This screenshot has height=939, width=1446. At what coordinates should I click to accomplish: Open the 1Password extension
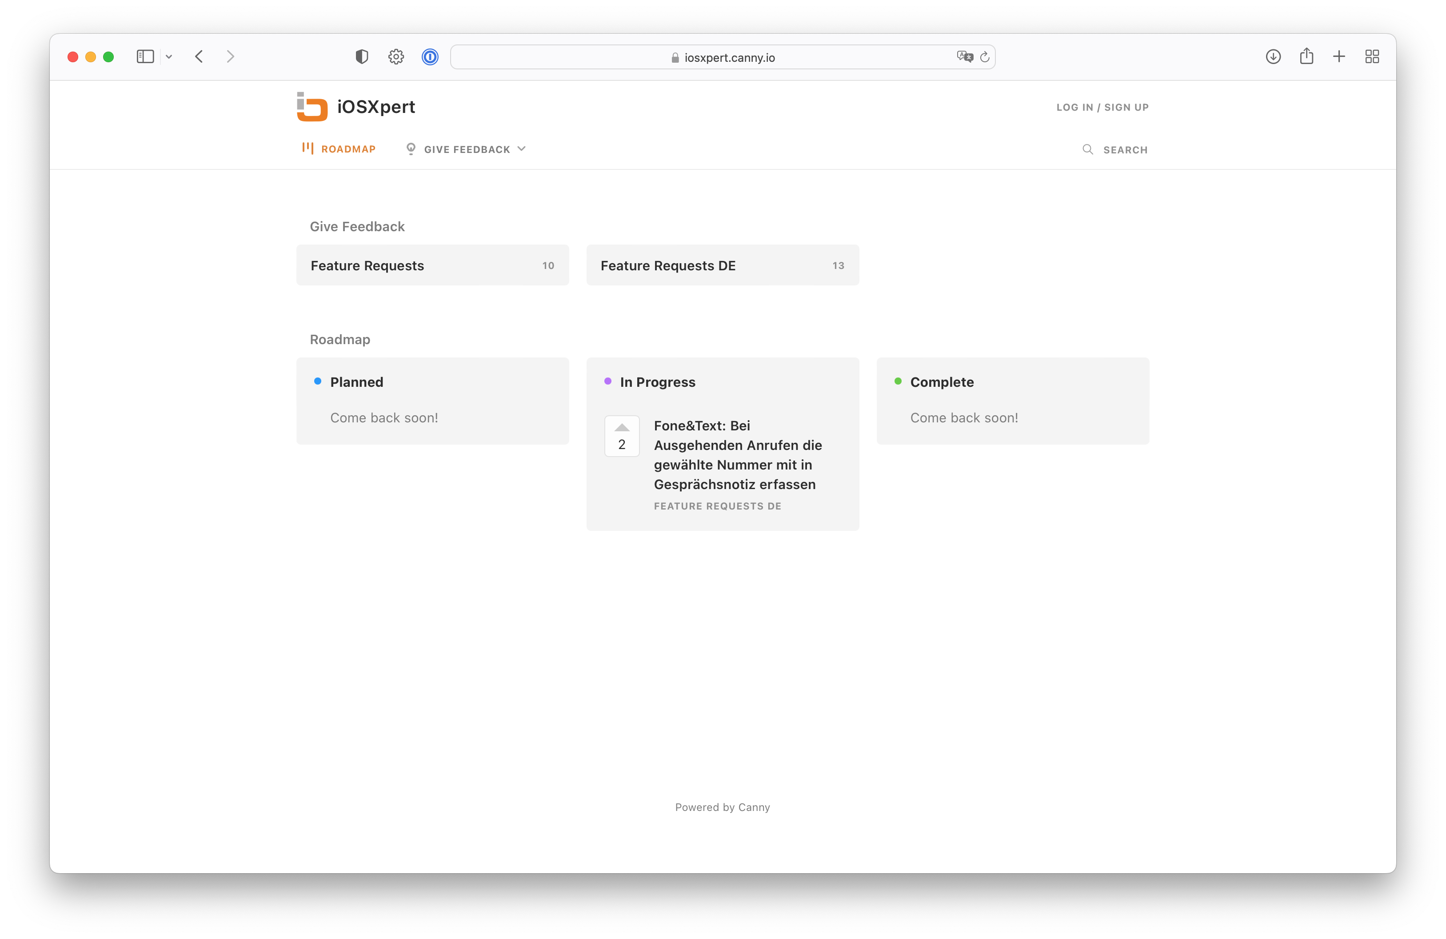pos(430,56)
